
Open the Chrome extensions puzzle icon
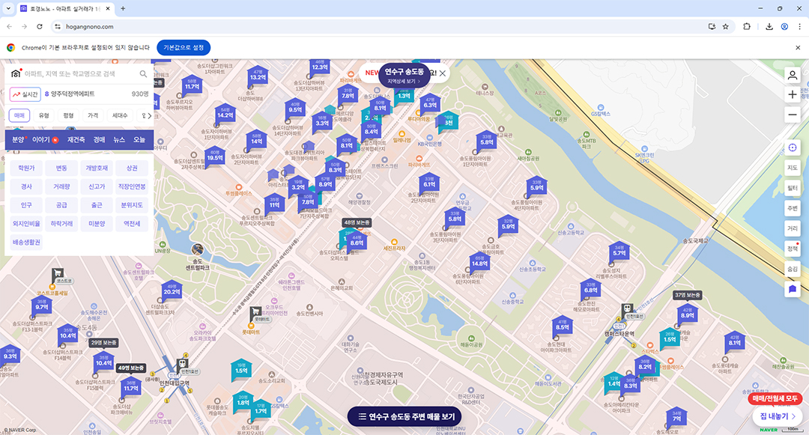coord(747,26)
